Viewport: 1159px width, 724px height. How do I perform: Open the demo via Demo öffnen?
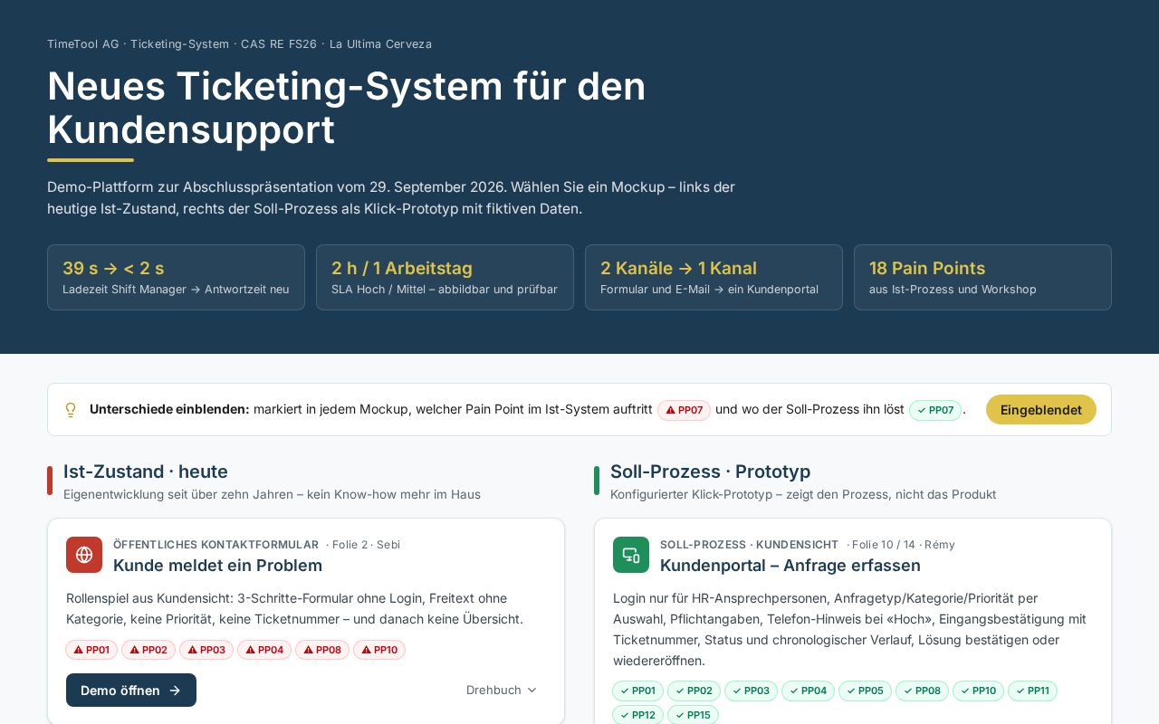(131, 691)
